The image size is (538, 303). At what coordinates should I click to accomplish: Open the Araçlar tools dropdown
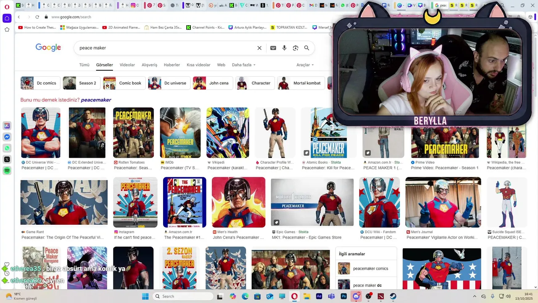click(305, 65)
